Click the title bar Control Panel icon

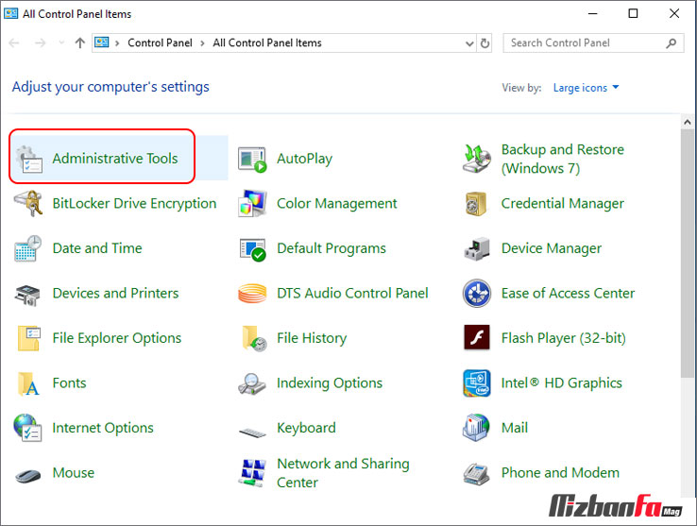10,13
